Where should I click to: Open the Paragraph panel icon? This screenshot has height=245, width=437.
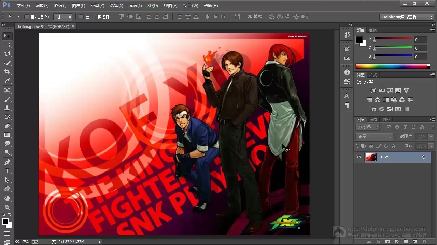coord(347,105)
